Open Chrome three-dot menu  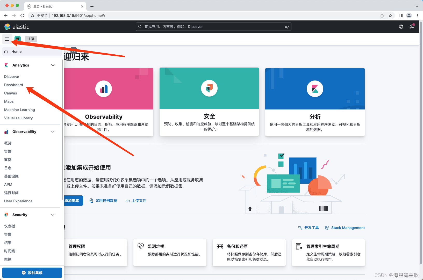click(417, 16)
